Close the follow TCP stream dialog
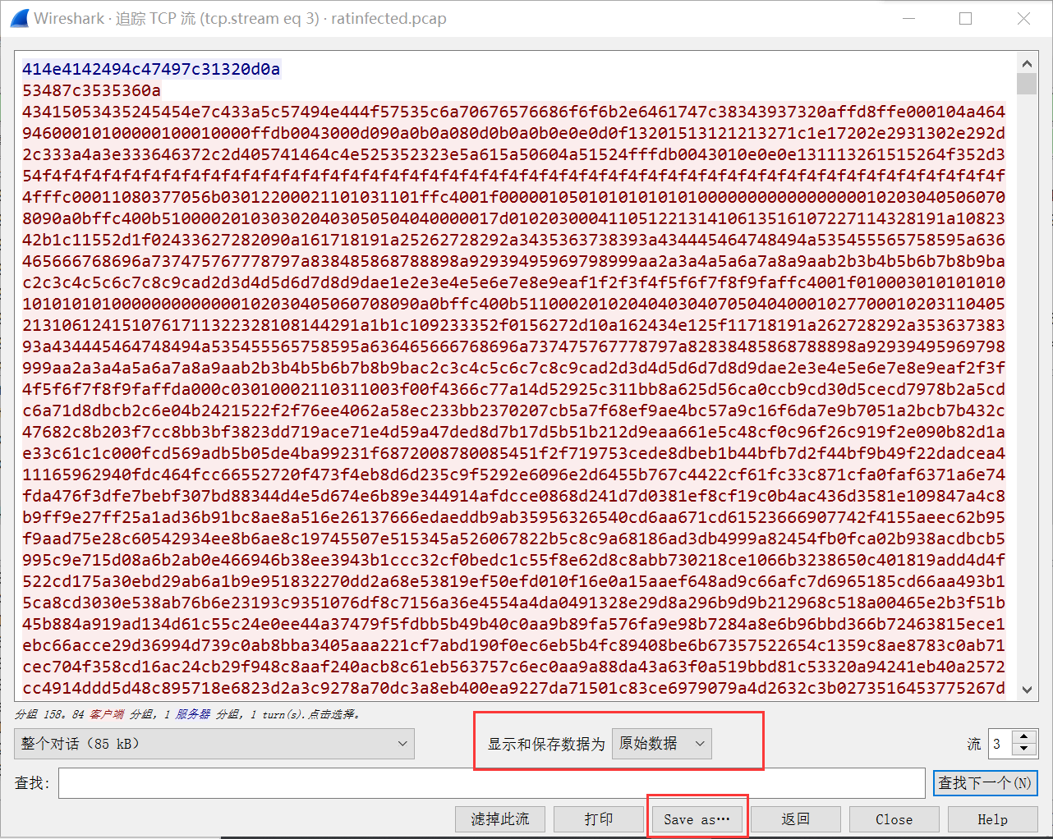The width and height of the screenshot is (1053, 839). [894, 818]
